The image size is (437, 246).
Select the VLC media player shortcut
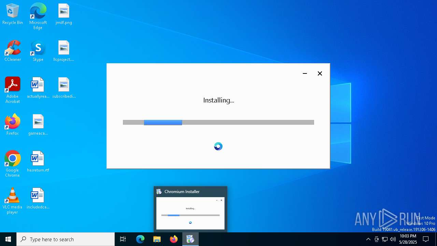point(13,201)
